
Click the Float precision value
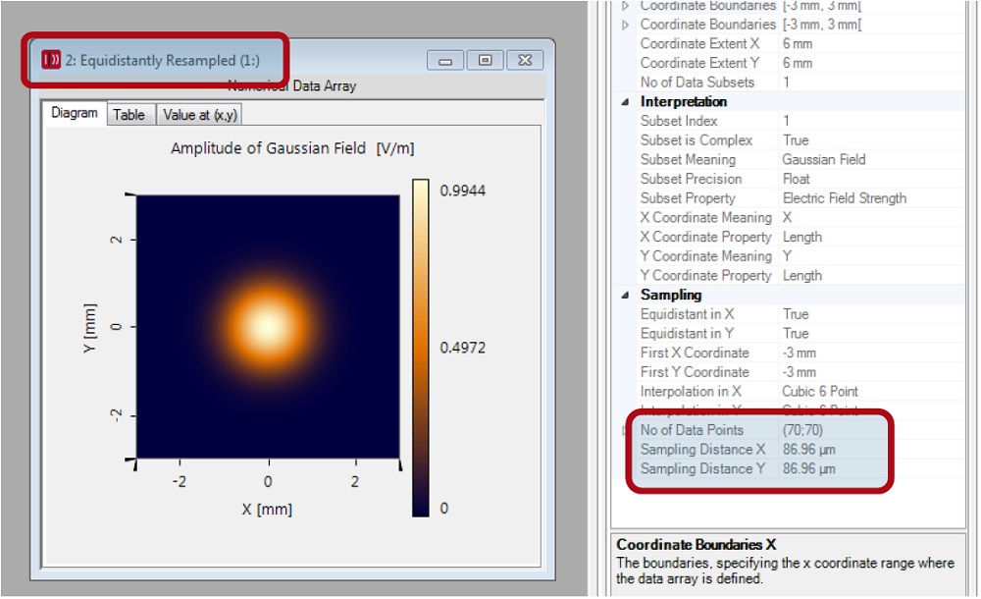point(796,179)
